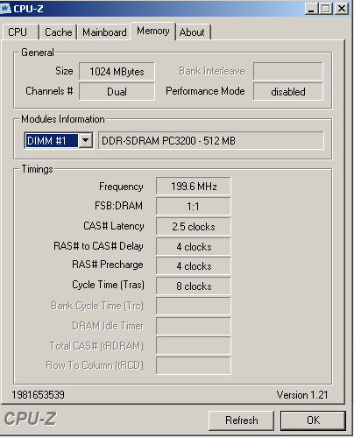This screenshot has width=354, height=438.
Task: Click the Size field showing 1024 MBytes
Action: (x=117, y=71)
